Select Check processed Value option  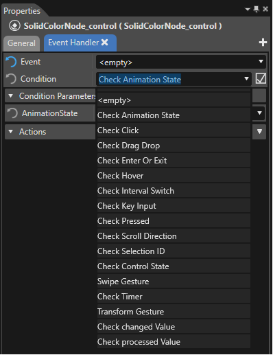coord(174,342)
